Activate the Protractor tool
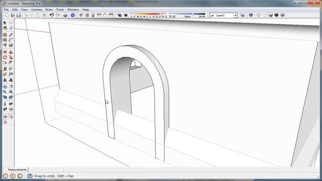 point(5,74)
